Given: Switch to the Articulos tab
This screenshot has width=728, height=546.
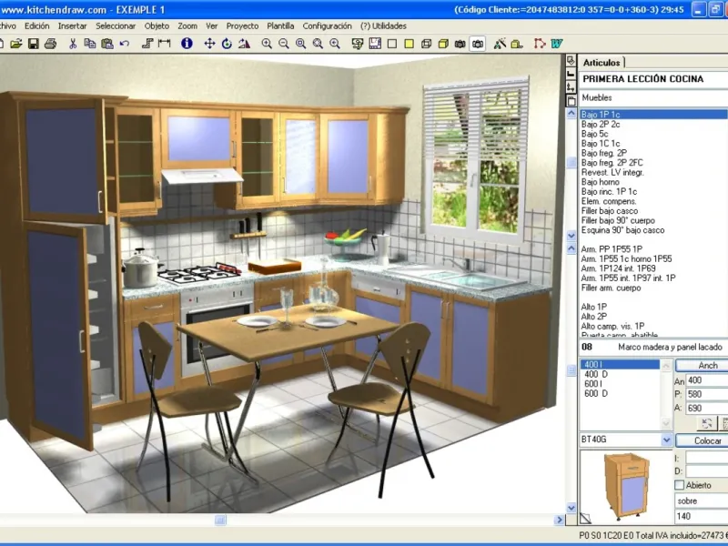Looking at the screenshot, I should pyautogui.click(x=602, y=62).
